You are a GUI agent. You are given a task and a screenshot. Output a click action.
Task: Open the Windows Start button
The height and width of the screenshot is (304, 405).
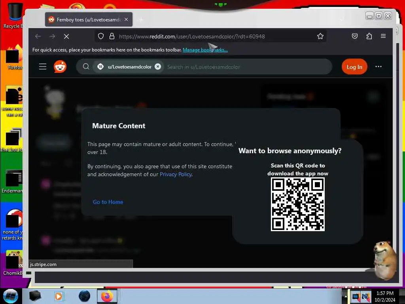10,296
